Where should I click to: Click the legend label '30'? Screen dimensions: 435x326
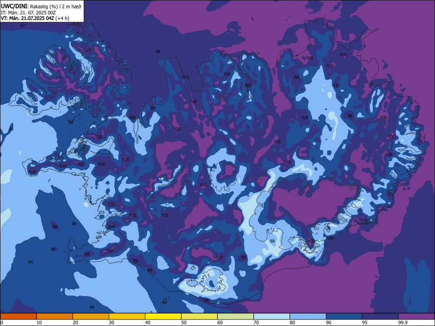[111, 323]
